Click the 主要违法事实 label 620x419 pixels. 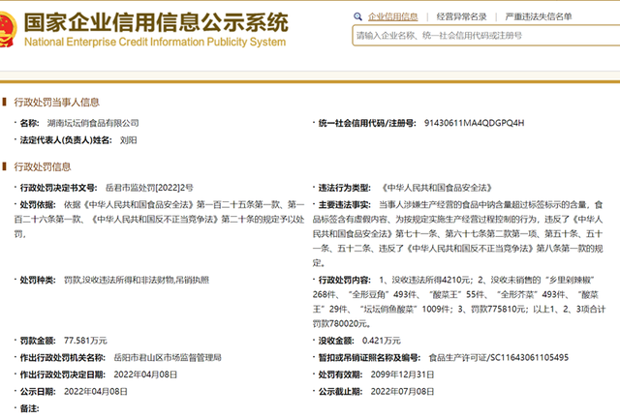pyautogui.click(x=345, y=204)
